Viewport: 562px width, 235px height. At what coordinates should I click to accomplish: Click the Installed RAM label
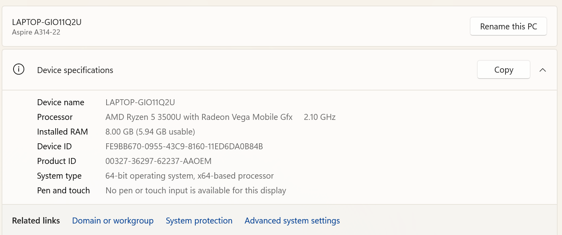click(x=62, y=132)
